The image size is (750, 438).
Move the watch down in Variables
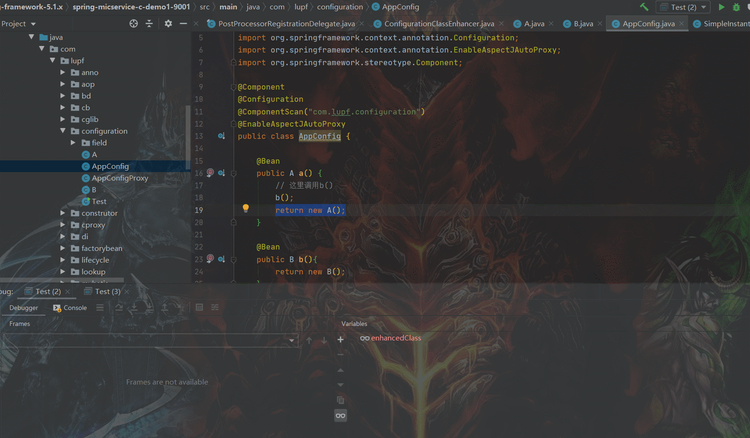pyautogui.click(x=341, y=385)
